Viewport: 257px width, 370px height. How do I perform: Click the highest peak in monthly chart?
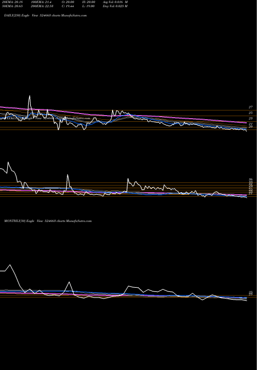click(x=10, y=265)
